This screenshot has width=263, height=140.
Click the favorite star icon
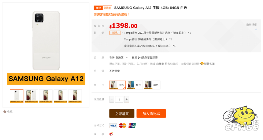pyautogui.click(x=5, y=111)
